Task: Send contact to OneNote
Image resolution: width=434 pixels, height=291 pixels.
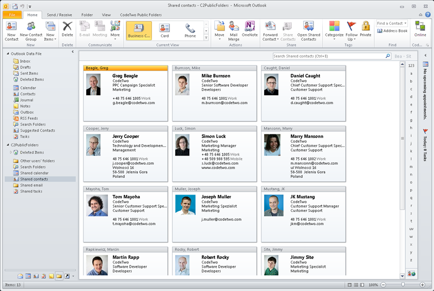Action: pyautogui.click(x=250, y=29)
